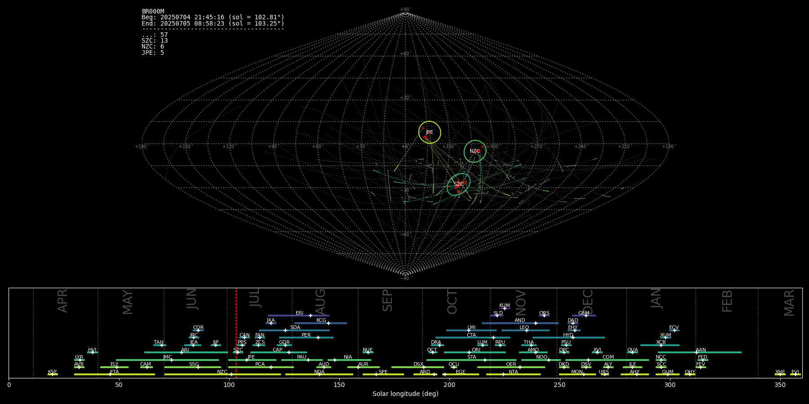Click the NZC shower label in the timeline
This screenshot has height=404, width=809.
(222, 372)
